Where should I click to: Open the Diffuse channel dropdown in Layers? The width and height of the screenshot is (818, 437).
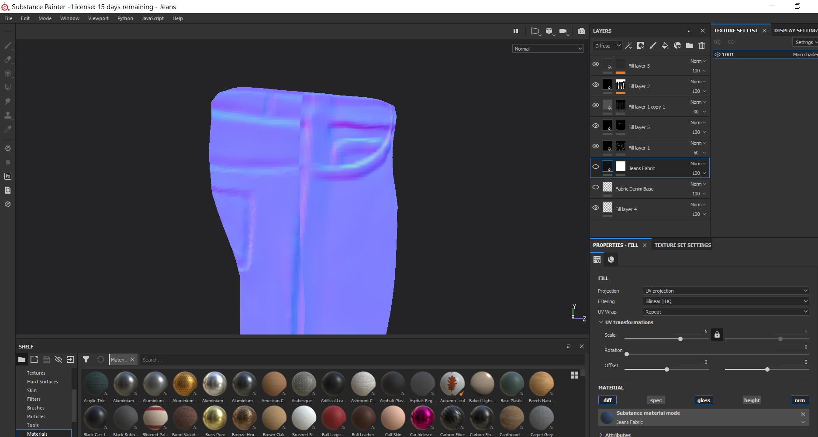click(607, 45)
